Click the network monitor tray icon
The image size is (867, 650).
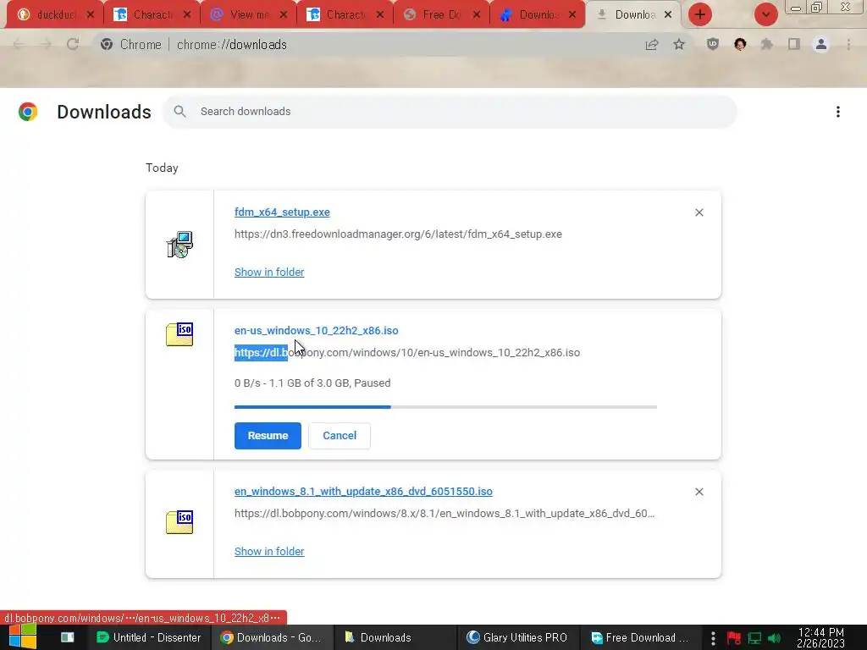(754, 638)
